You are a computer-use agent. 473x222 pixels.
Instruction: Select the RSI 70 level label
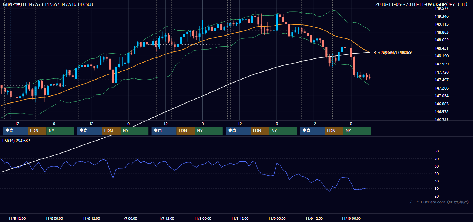[437, 159]
